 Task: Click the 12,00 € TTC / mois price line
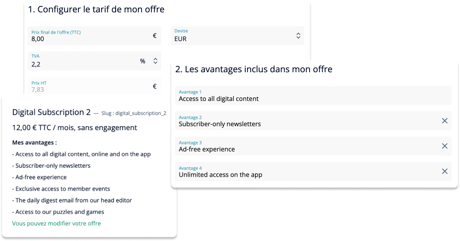point(74,128)
